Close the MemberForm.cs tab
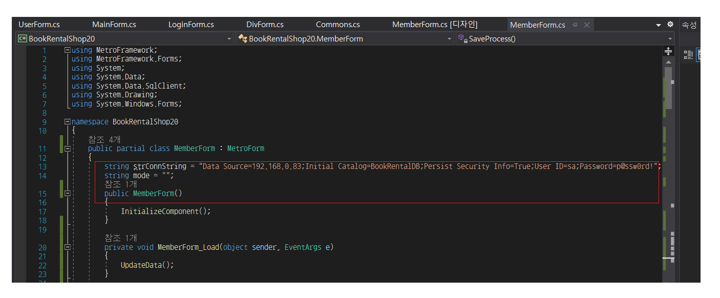720x298 pixels. (587, 25)
